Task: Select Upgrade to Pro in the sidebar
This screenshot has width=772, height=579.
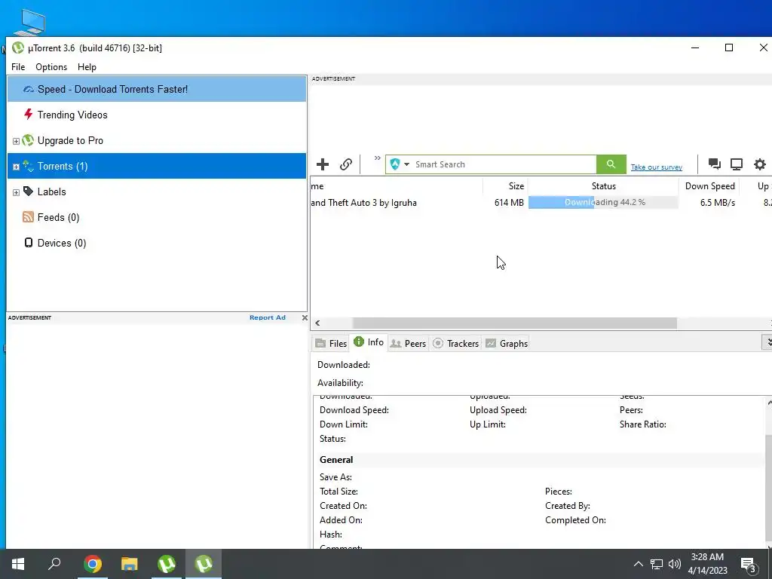Action: tap(157, 140)
